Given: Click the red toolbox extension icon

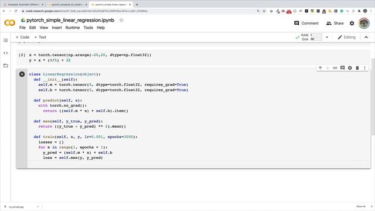Looking at the screenshot, I should 289,11.
